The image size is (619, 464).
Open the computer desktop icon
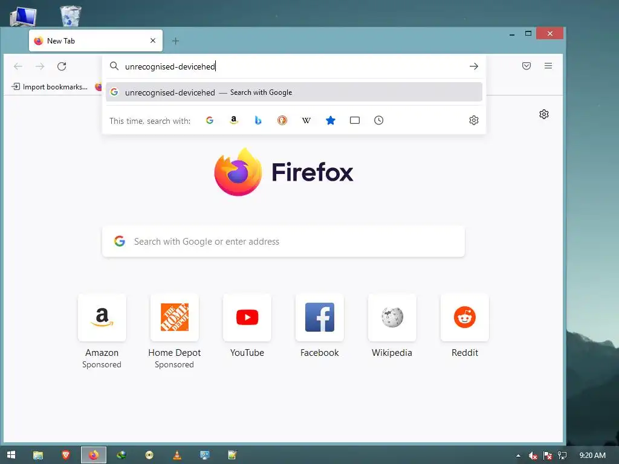point(23,17)
